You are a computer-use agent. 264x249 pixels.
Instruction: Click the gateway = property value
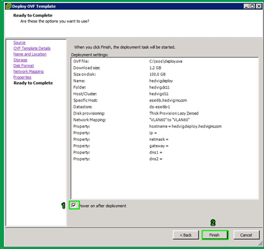coord(159,146)
